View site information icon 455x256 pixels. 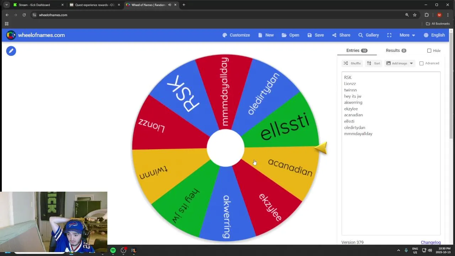(34, 15)
